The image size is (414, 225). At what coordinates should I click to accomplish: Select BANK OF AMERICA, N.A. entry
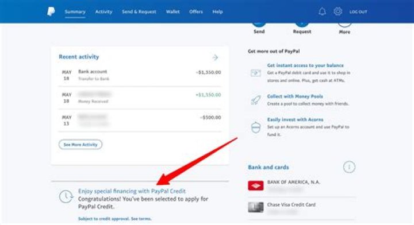301,186
